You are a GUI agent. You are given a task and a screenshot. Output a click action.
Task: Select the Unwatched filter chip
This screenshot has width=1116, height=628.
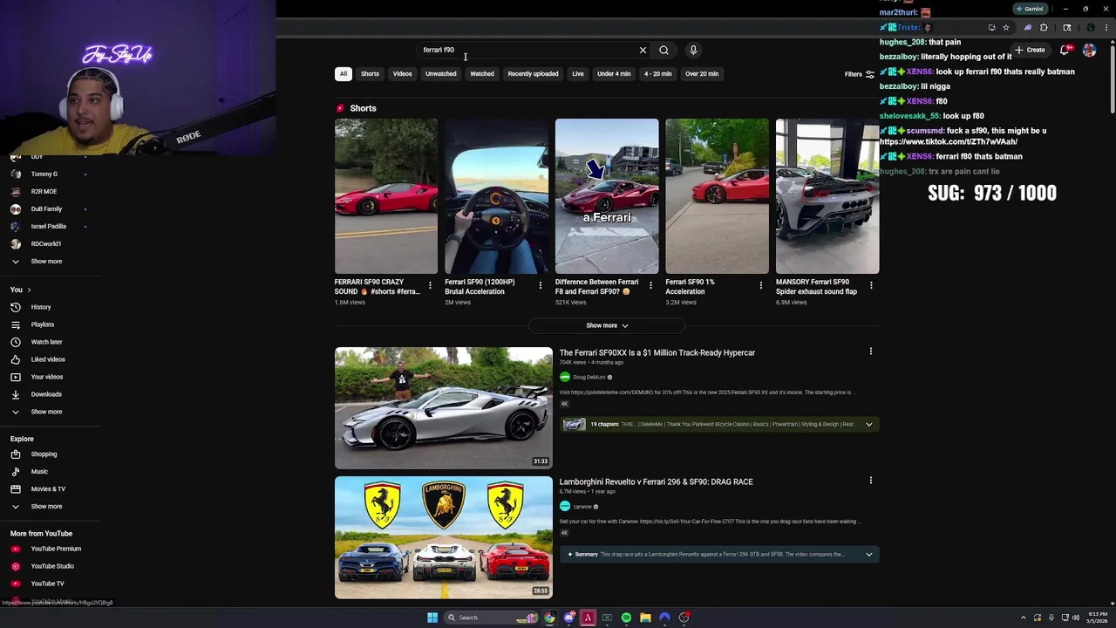(440, 73)
